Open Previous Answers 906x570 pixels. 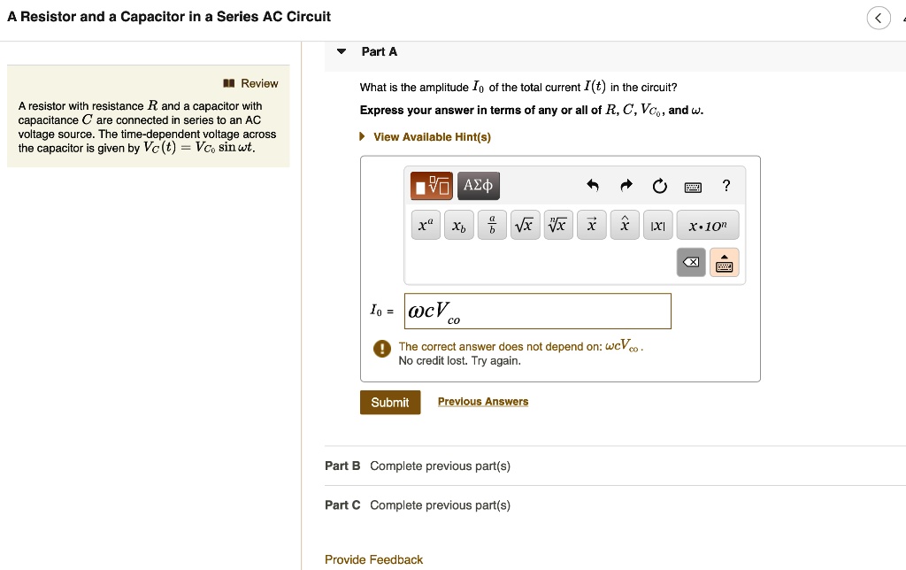tap(483, 402)
